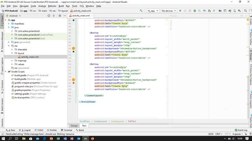Open the Project panel gear settings

[x=60, y=16]
